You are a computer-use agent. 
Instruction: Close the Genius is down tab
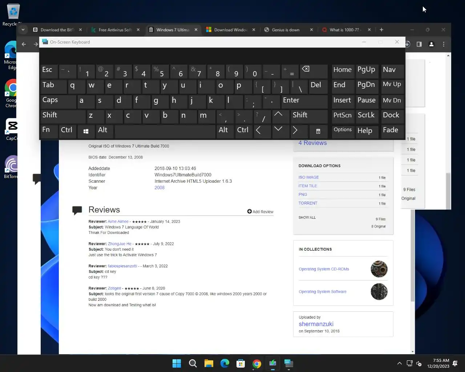point(311,30)
